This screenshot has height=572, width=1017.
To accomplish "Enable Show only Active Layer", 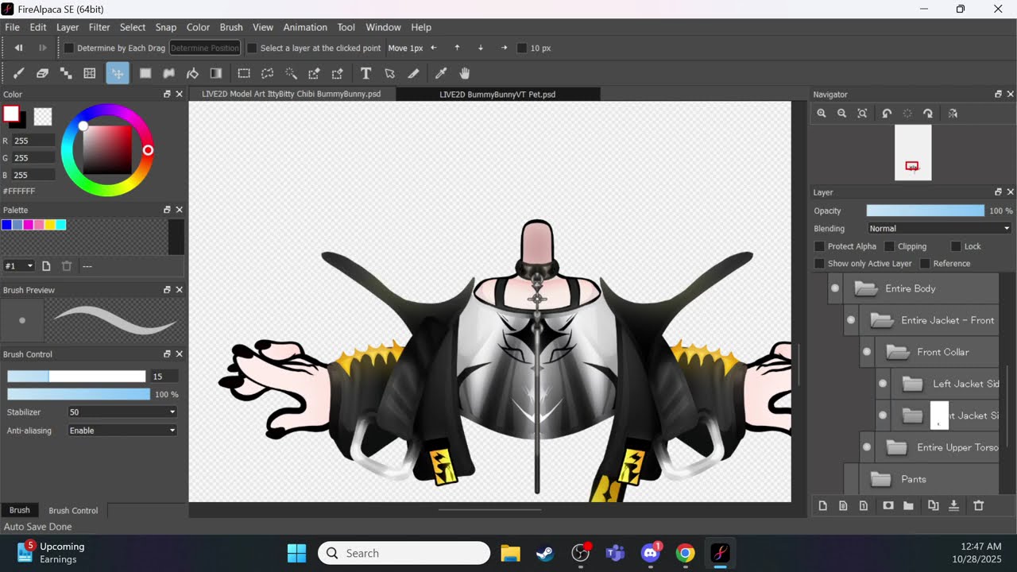I will point(819,264).
